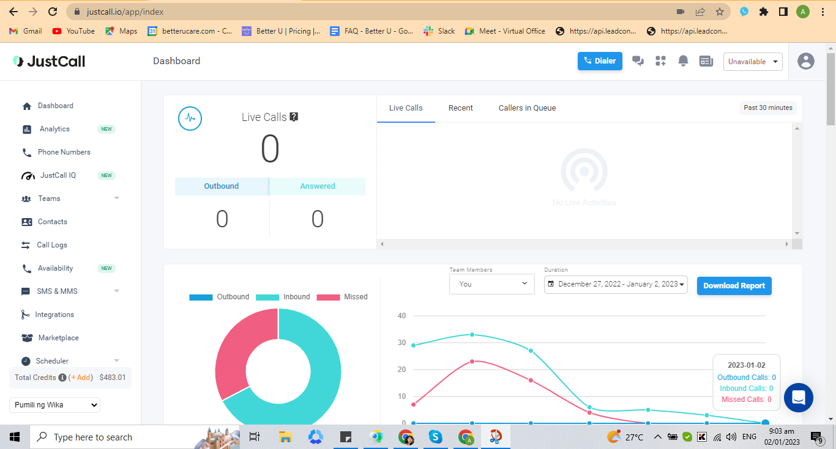Toggle Outbound legend in donut chart
The height and width of the screenshot is (449, 836).
(219, 297)
